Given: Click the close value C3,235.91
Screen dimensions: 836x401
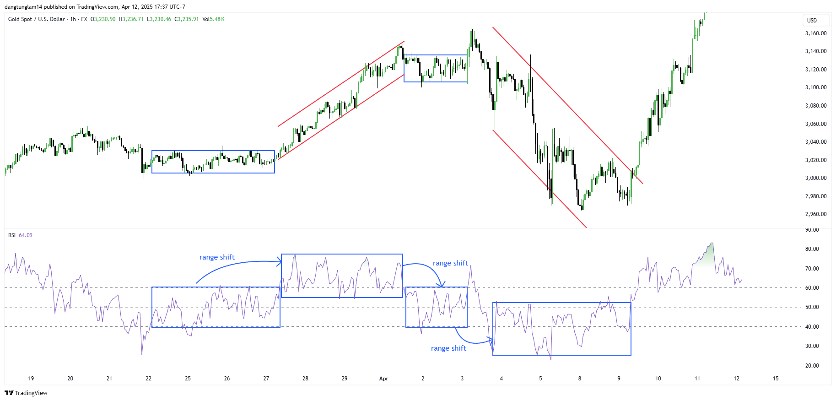Looking at the screenshot, I should point(187,19).
